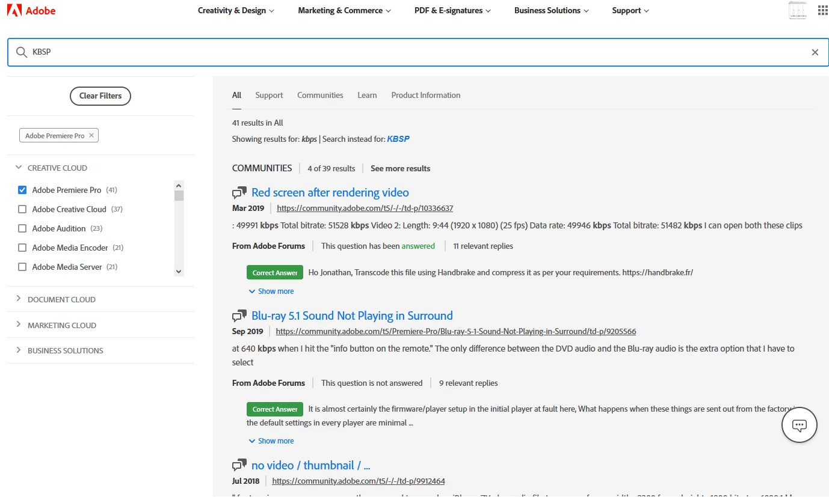Remove the Adobe Premiere Pro filter tag
Viewport: 829px width, 497px height.
coord(91,135)
